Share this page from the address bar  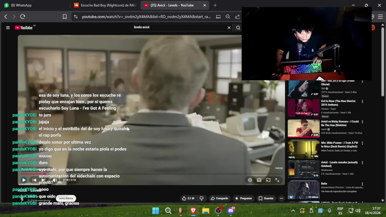click(237, 17)
